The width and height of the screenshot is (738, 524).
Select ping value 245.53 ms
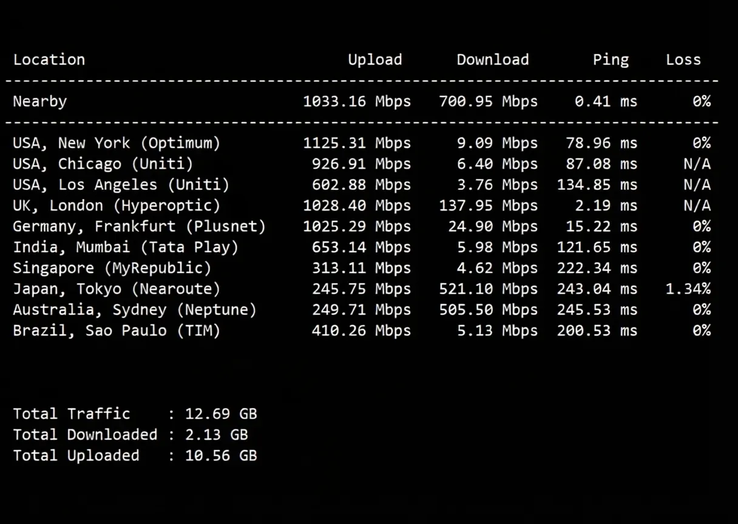pyautogui.click(x=597, y=309)
